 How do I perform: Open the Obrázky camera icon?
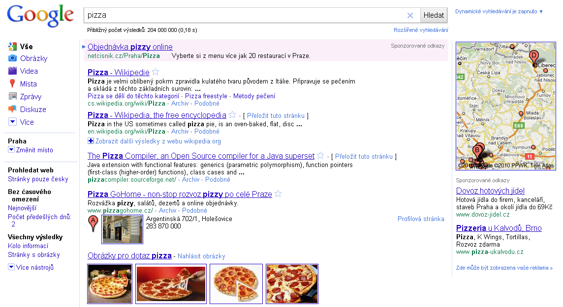pos(13,58)
